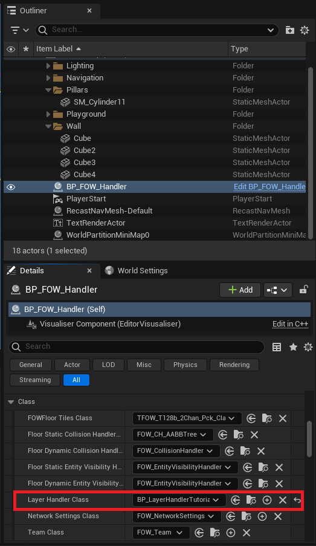Toggle property matrix table view icon
The image size is (316, 546).
click(277, 347)
